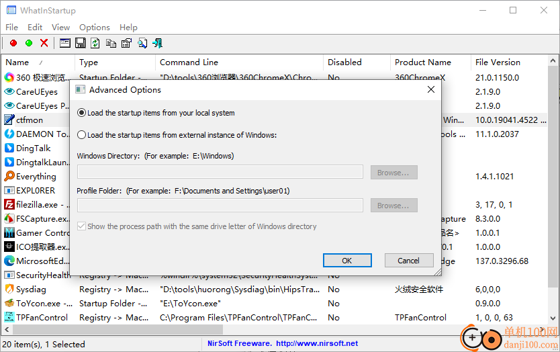Click the Refresh toolbar icon
560x352 pixels.
[95, 43]
